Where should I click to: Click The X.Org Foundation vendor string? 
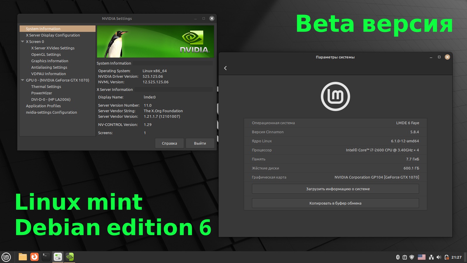(x=163, y=111)
